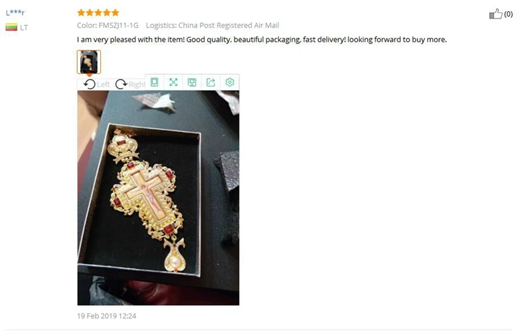Click the Color: FMSZJ11-1G text
Image resolution: width=531 pixels, height=335 pixels.
tap(108, 25)
